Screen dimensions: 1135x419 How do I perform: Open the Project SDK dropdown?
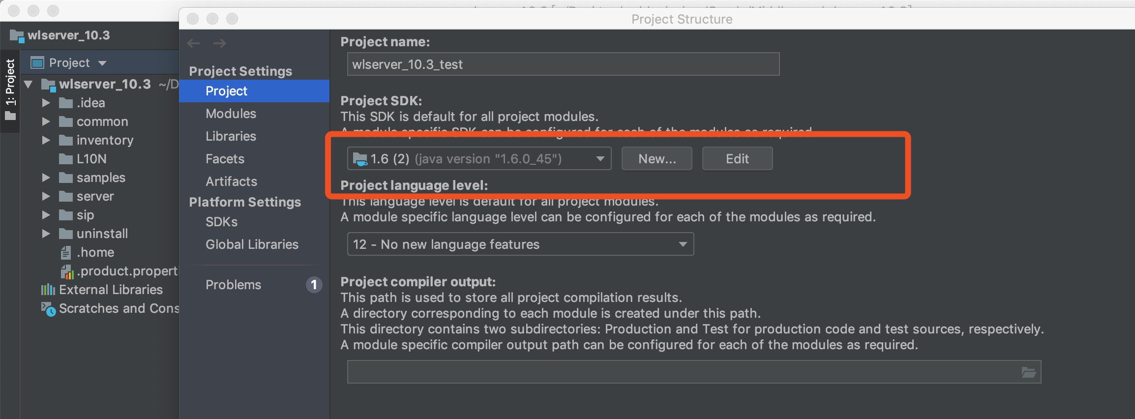coord(479,159)
